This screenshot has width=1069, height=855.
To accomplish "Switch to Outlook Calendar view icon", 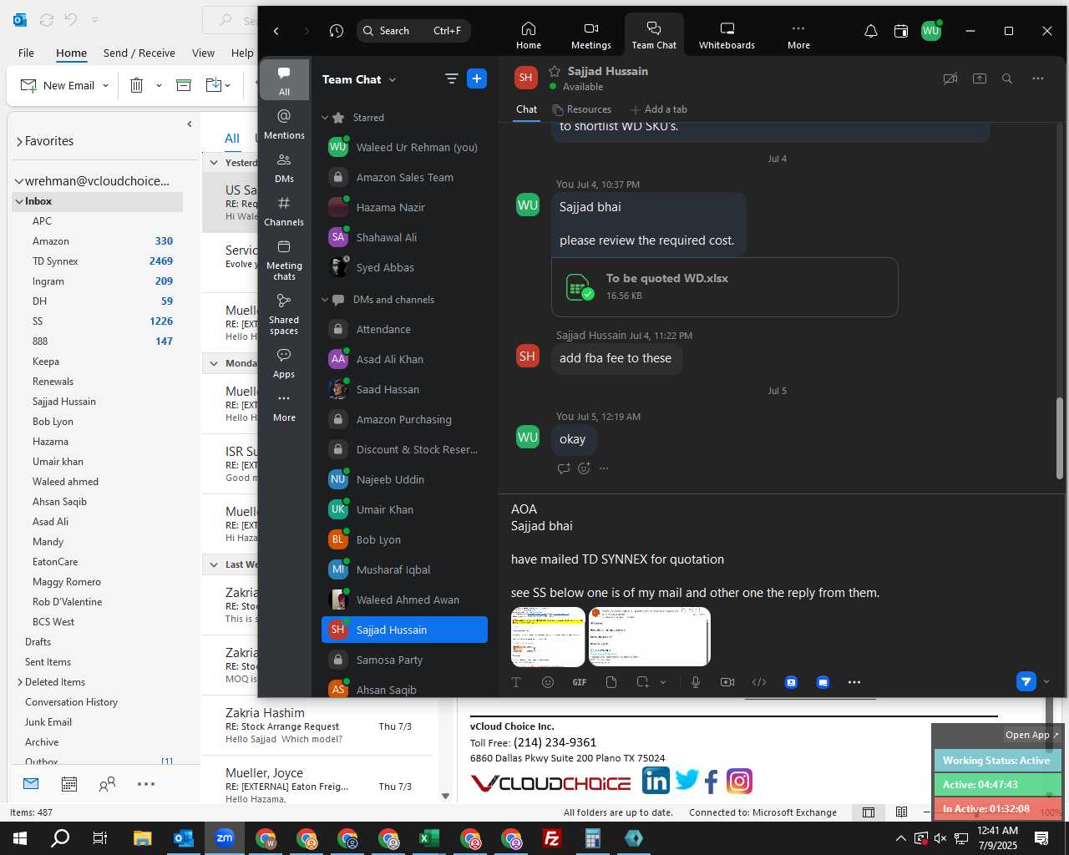I will pyautogui.click(x=69, y=783).
